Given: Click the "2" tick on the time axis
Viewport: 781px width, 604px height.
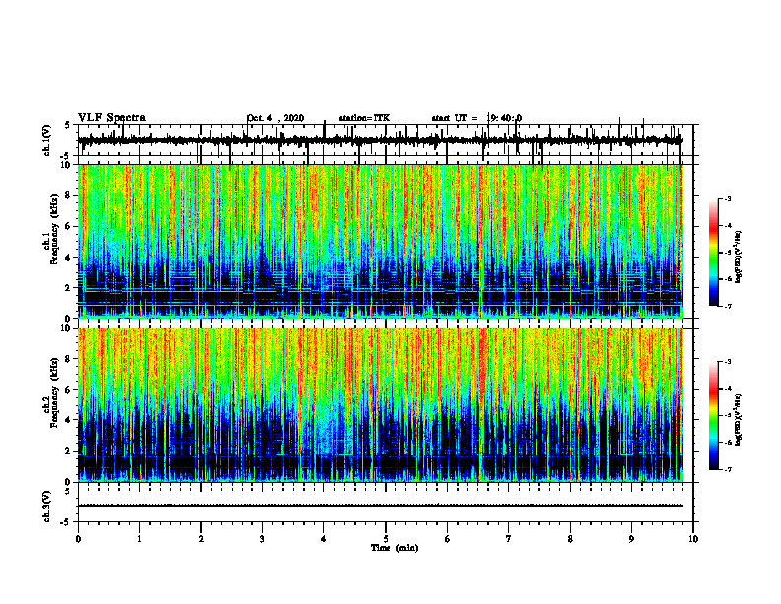Looking at the screenshot, I should [x=201, y=539].
